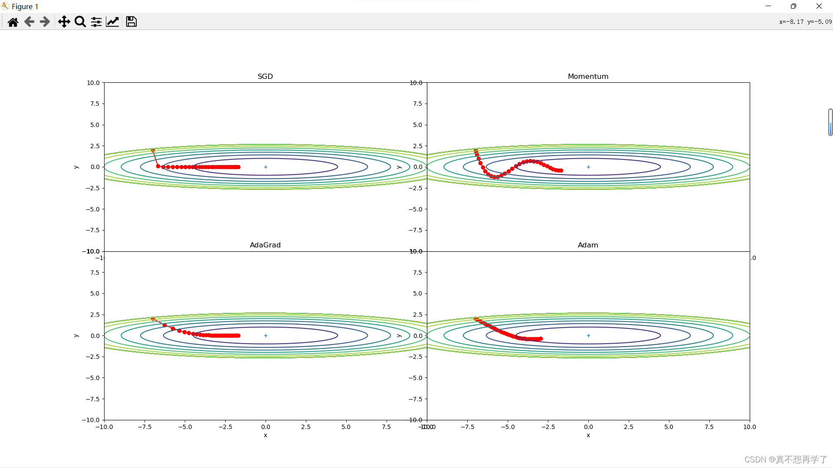833x468 pixels.
Task: Click the end point of Adam trajectory
Action: pos(541,338)
